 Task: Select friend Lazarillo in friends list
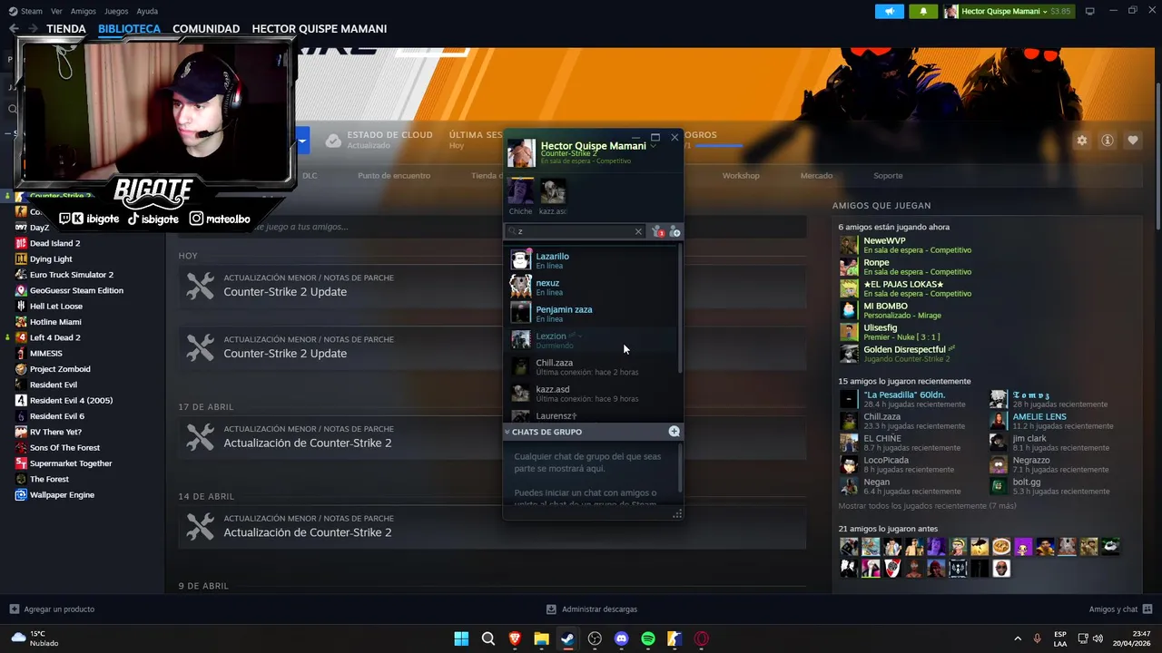(x=591, y=260)
